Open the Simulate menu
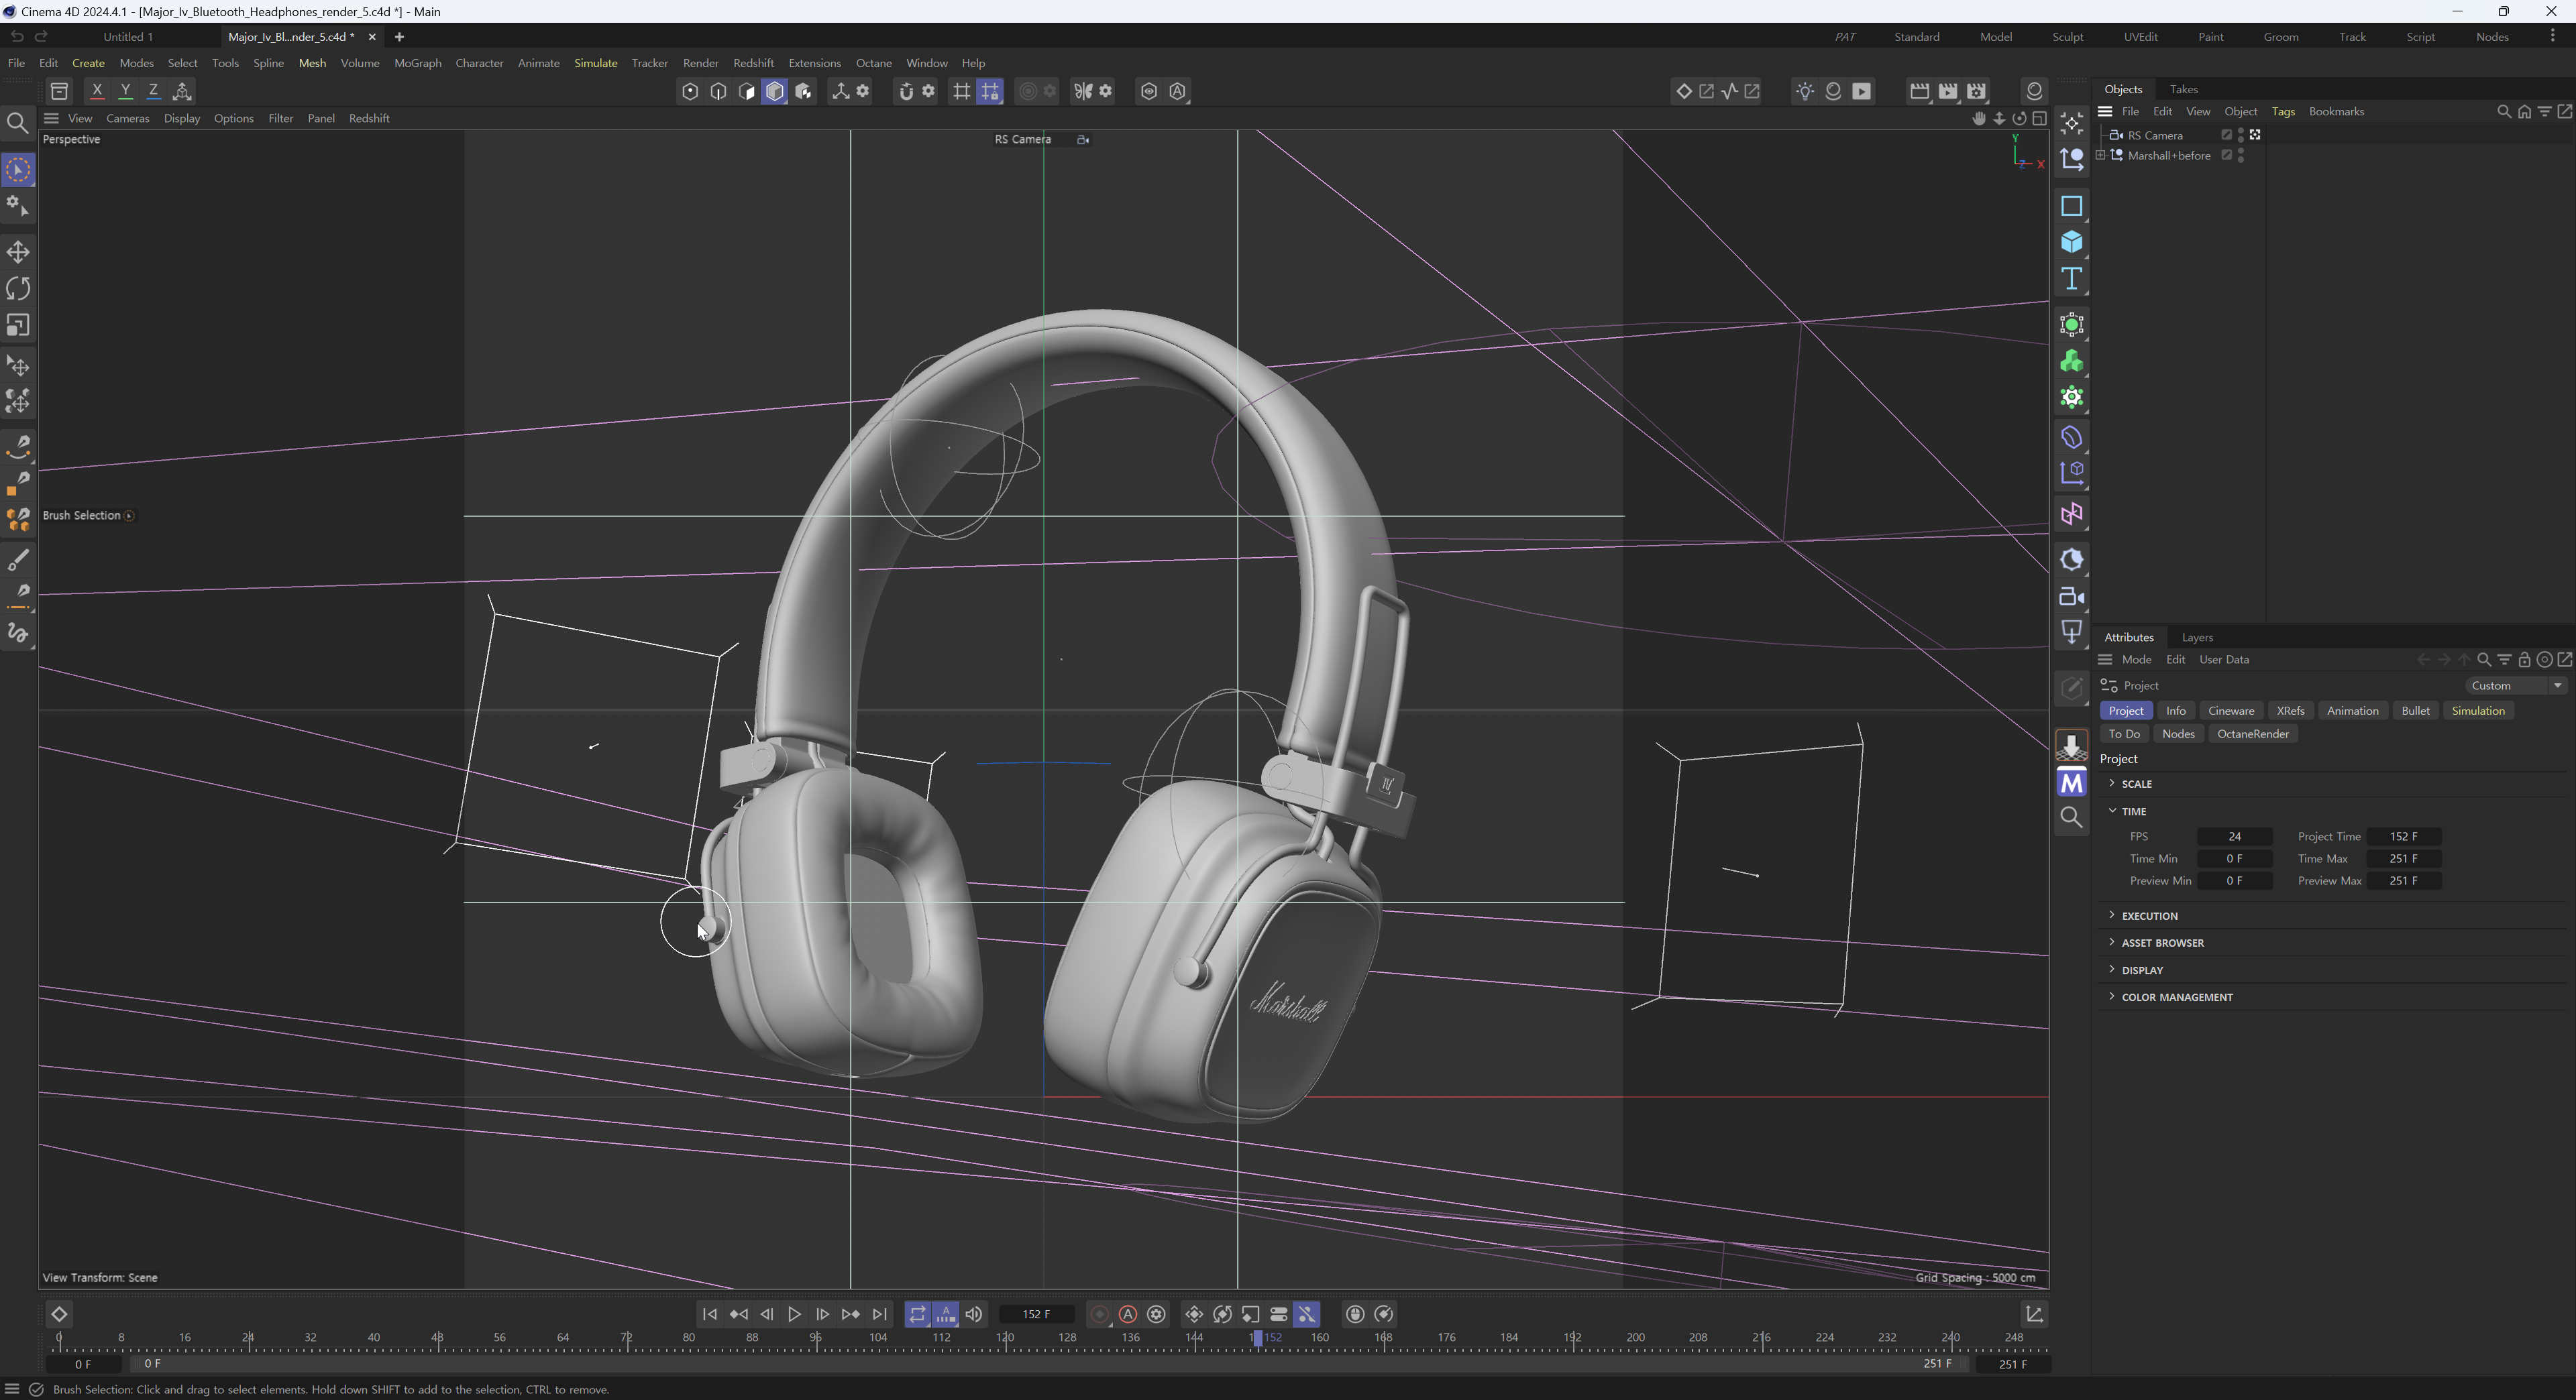Viewport: 2576px width, 1400px height. 595,63
